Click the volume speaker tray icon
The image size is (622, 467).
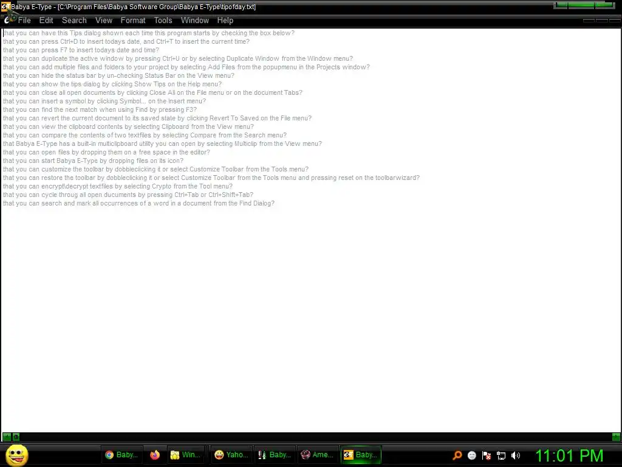(515, 455)
